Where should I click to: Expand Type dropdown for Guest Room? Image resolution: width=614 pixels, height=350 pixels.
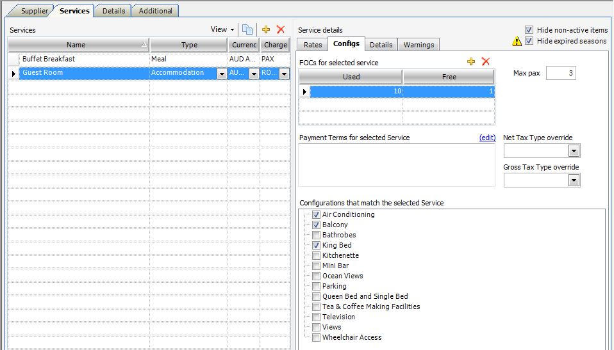click(x=222, y=74)
